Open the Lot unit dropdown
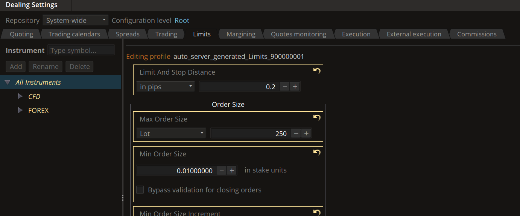Screen dimensions: 520x216 tap(171, 133)
